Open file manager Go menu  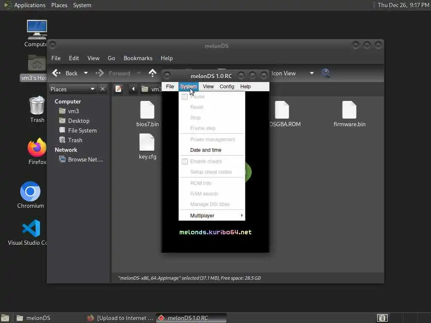111,58
